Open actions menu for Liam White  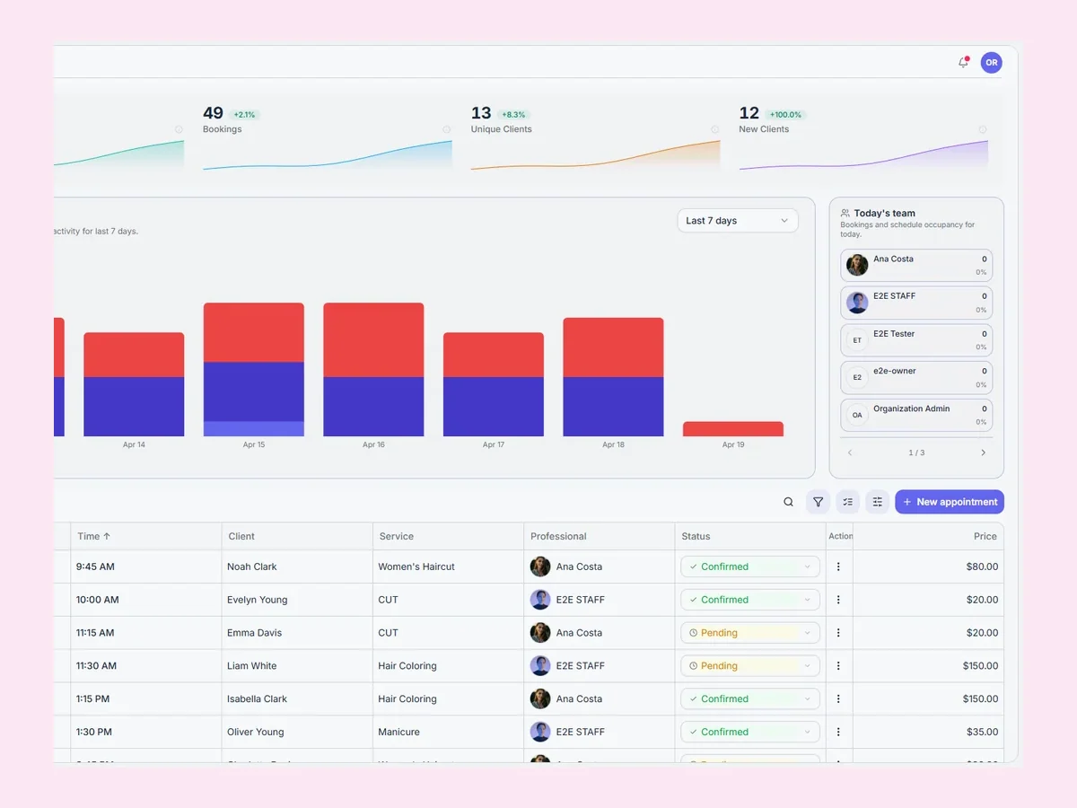[838, 666]
